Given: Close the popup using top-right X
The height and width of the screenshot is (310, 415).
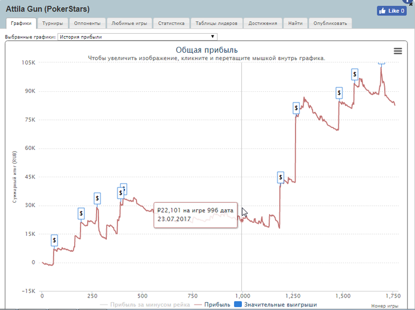Looking at the screenshot, I should [x=411, y=4].
